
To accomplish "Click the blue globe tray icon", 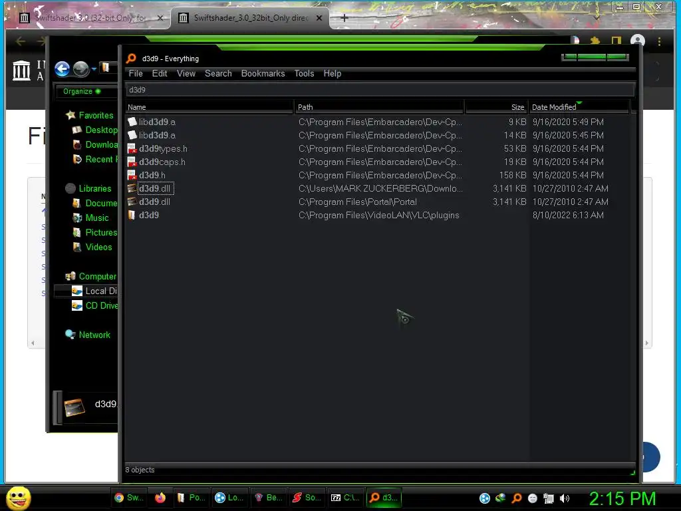I will pos(485,498).
